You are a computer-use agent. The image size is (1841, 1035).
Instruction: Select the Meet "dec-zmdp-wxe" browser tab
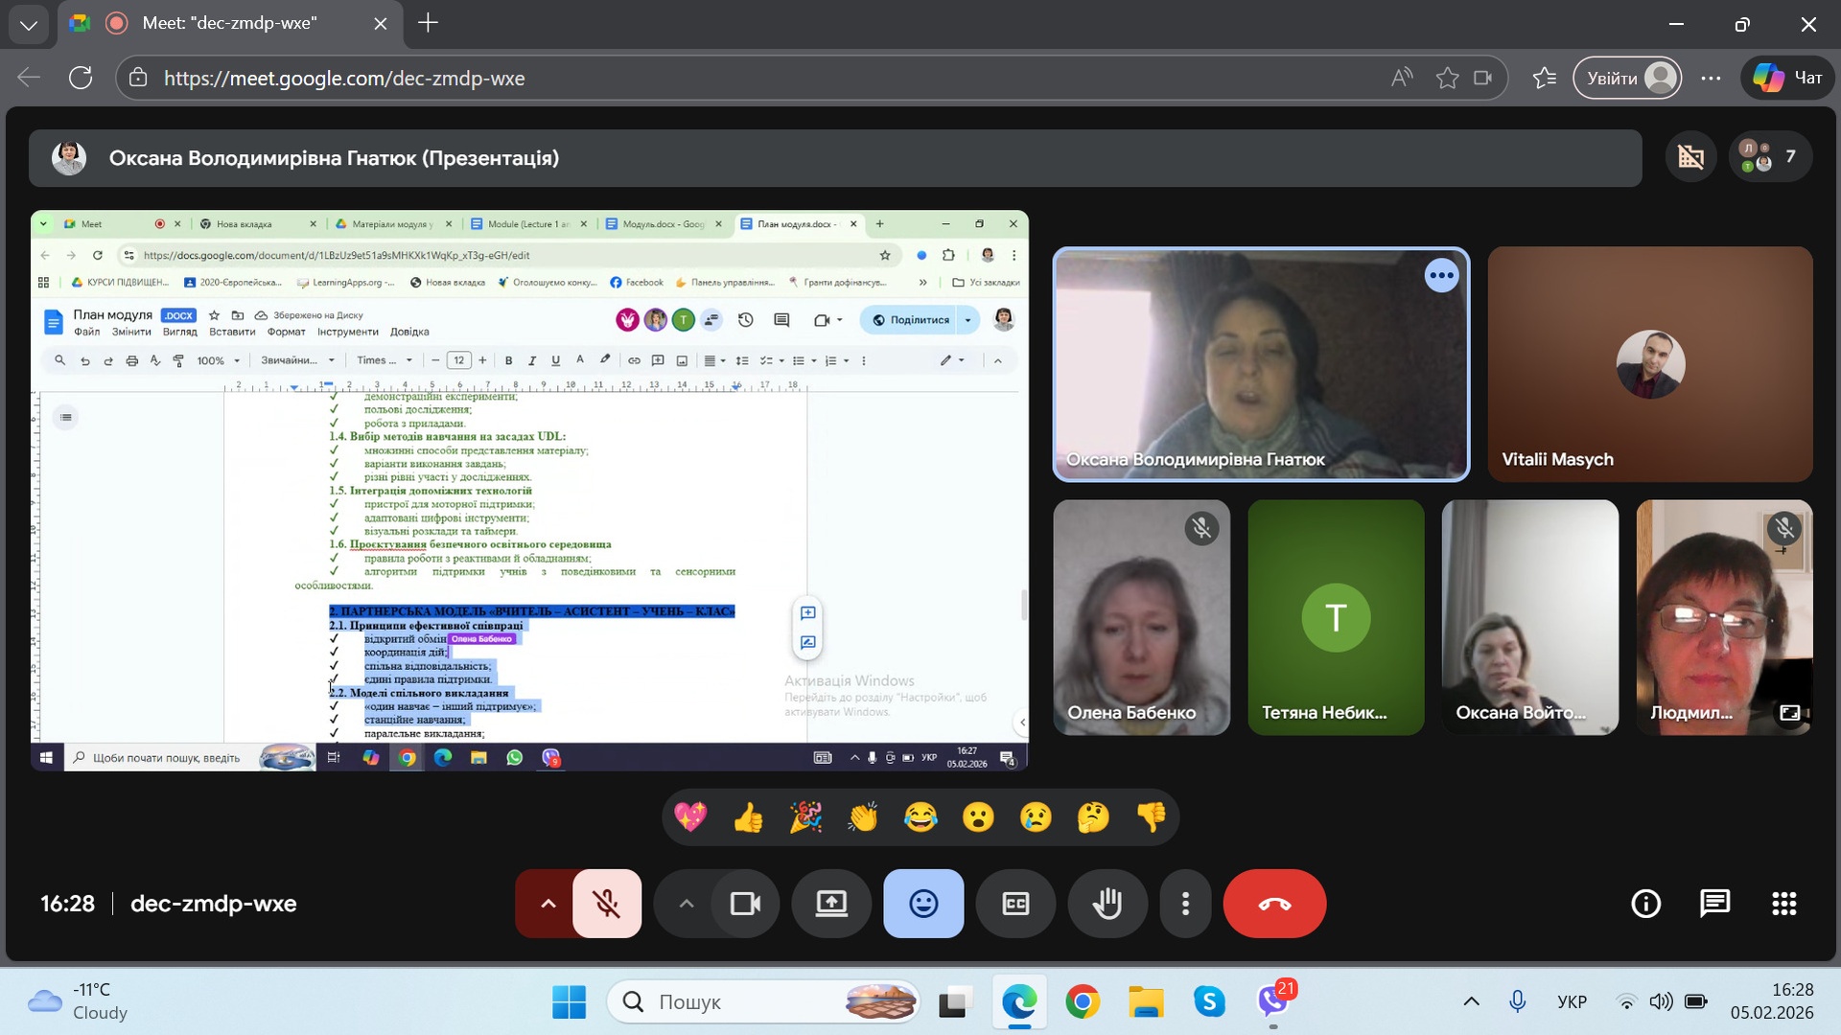pyautogui.click(x=230, y=23)
